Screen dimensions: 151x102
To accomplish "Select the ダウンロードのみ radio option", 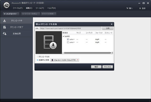I will point(37,57).
